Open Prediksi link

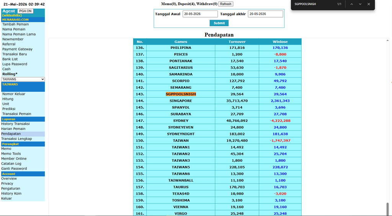click(9, 109)
